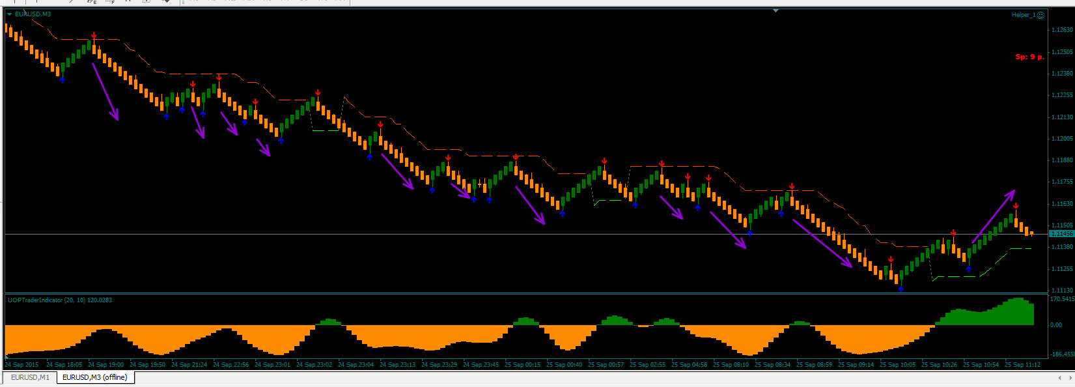Image resolution: width=1075 pixels, height=387 pixels.
Task: Click the Helper_1 expert advisor smiley icon
Action: (x=1040, y=15)
